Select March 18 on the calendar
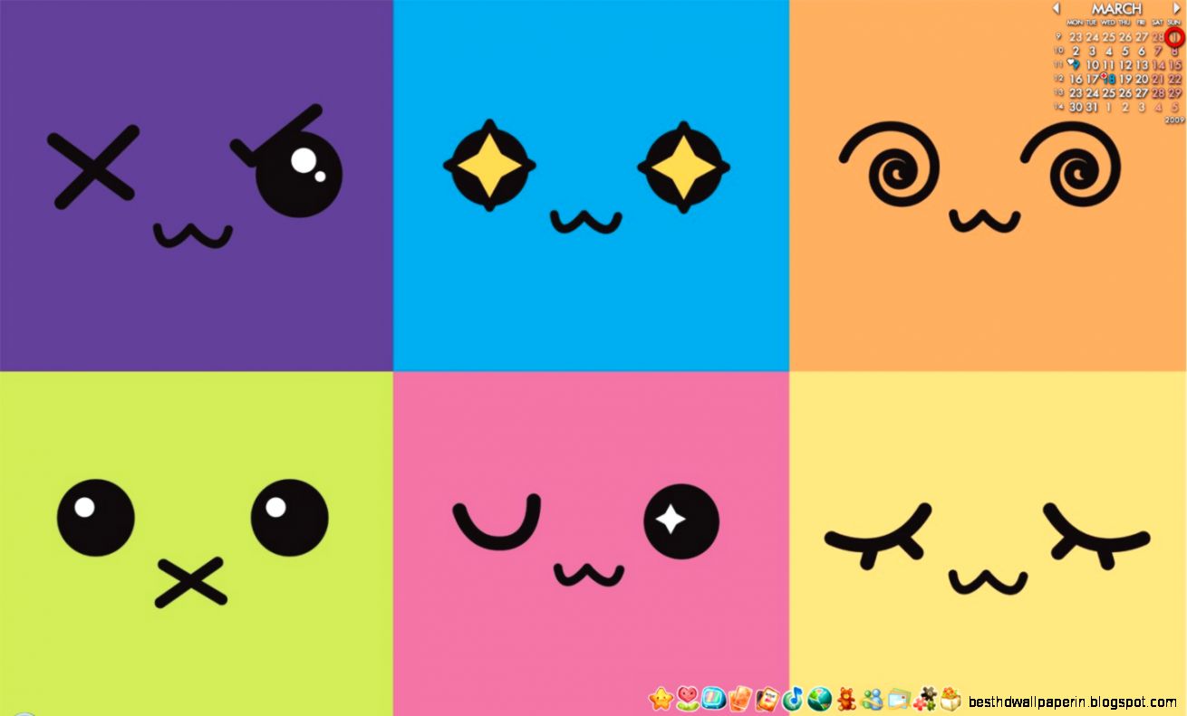Image resolution: width=1187 pixels, height=716 pixels. 1111,79
